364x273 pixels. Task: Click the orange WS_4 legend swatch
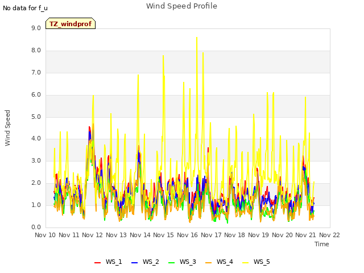pyautogui.click(x=209, y=262)
